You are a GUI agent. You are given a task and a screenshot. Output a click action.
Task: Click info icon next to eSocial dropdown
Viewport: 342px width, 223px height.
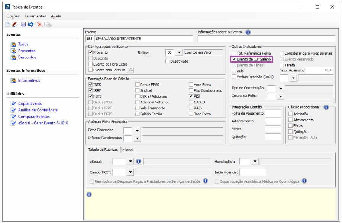139,162
